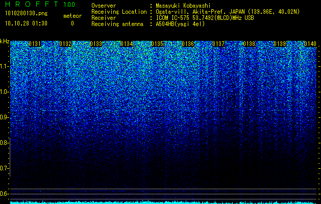Click the meteor count value 0
This screenshot has height=204, width=321.
pyautogui.click(x=72, y=23)
